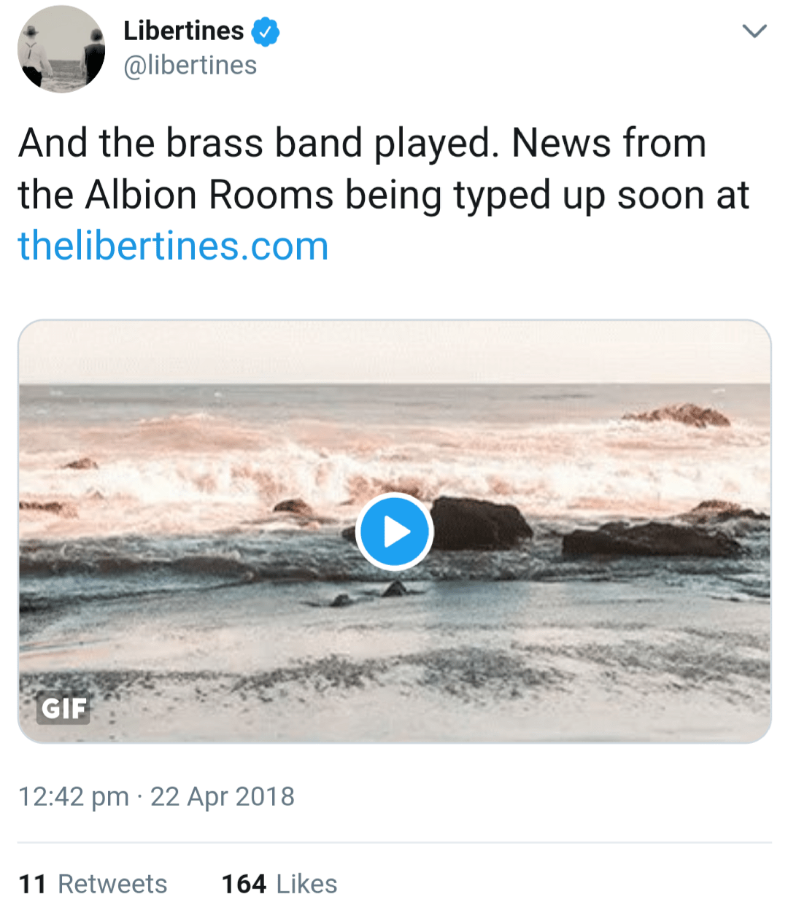788x913 pixels.
Task: Open the thelibertines.com link
Action: pos(173,246)
